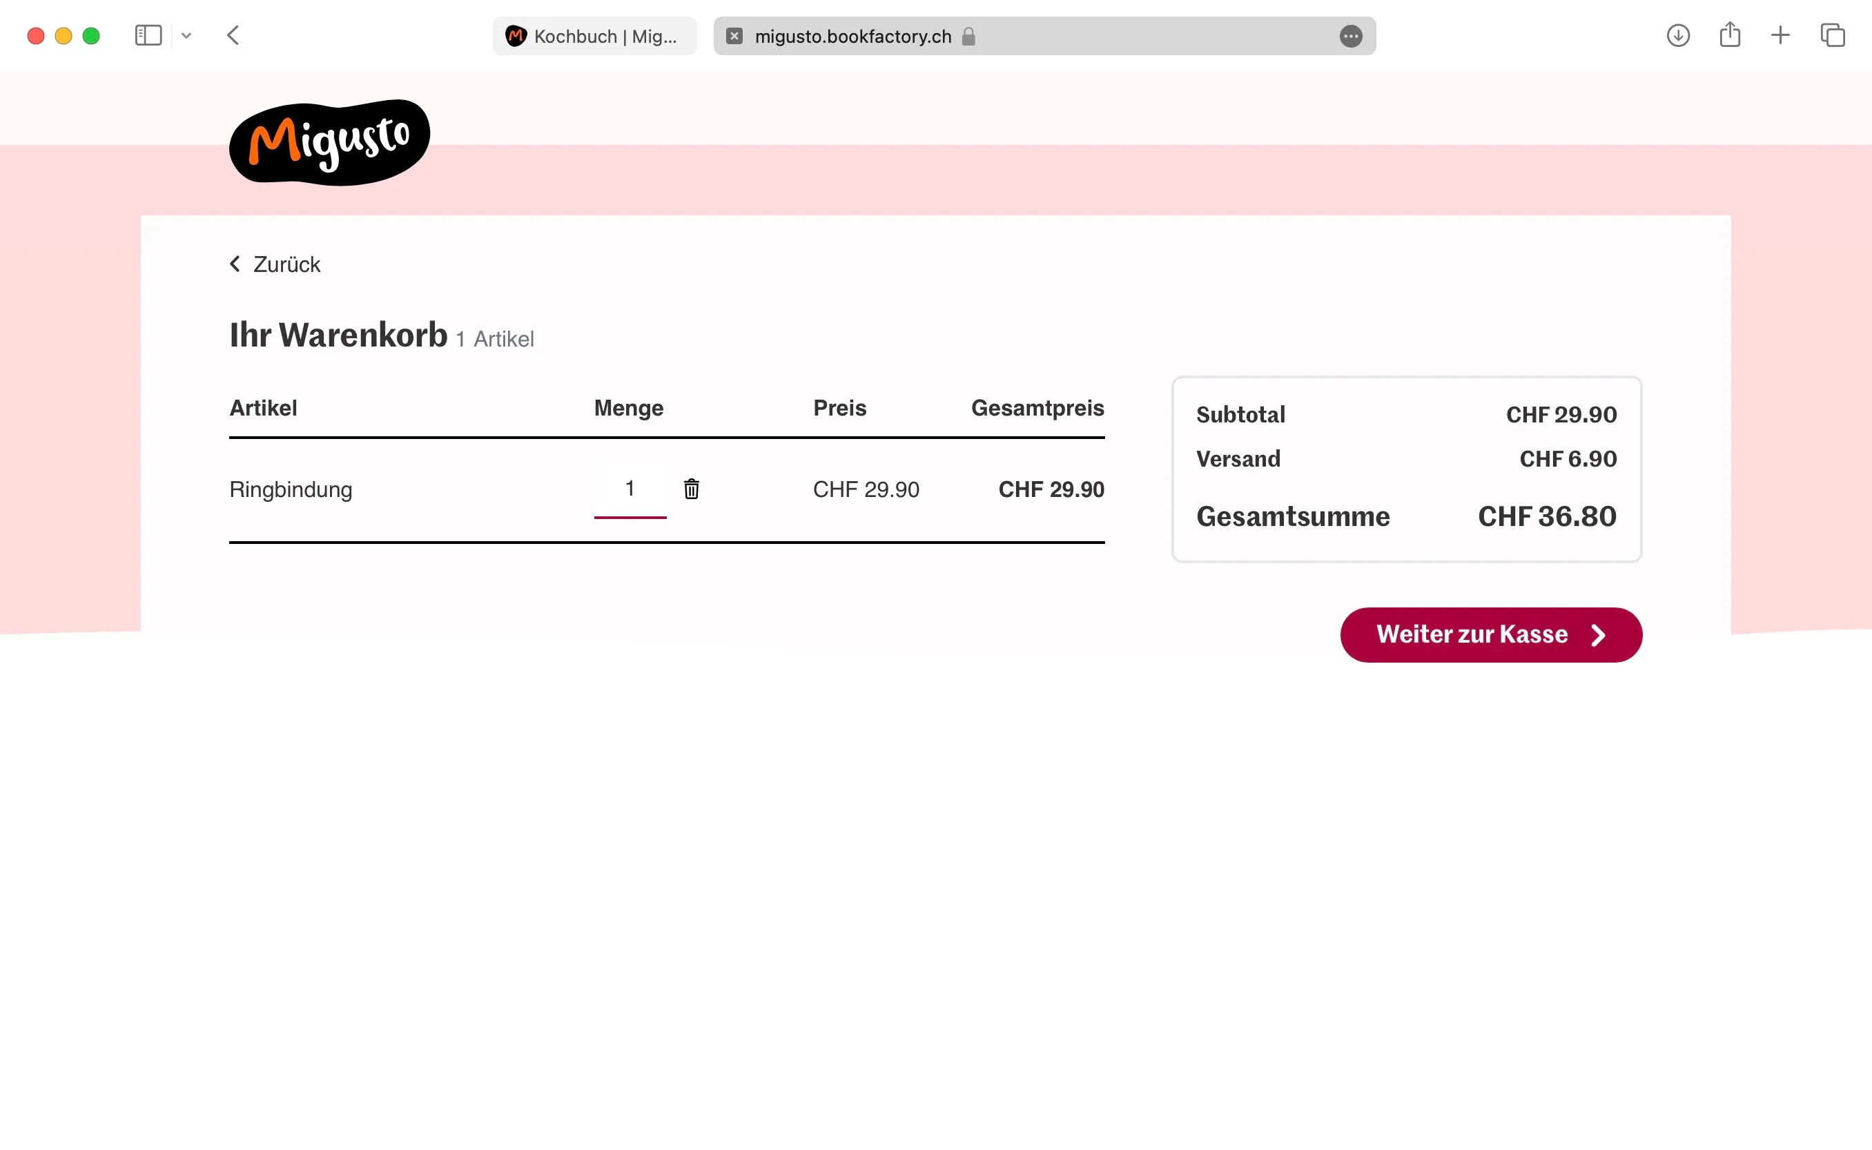Switch to Kochbuch | Mig... tab
1872x1150 pixels.
pos(594,36)
